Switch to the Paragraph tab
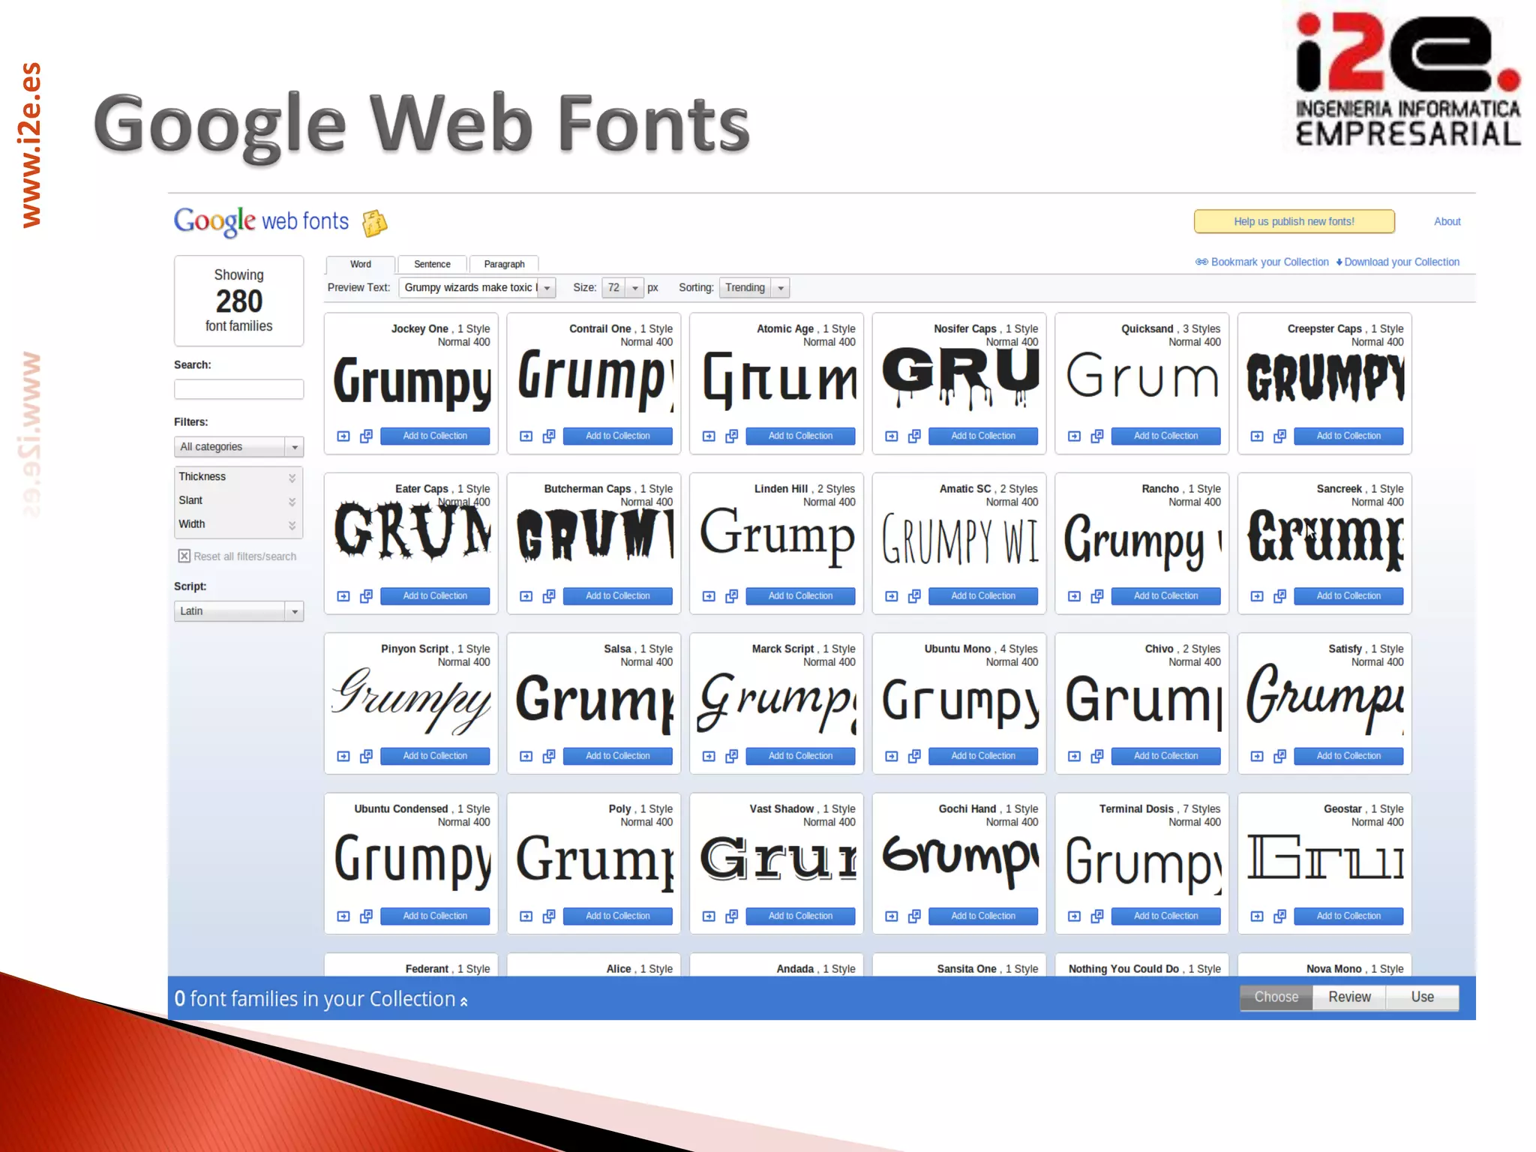 point(504,264)
